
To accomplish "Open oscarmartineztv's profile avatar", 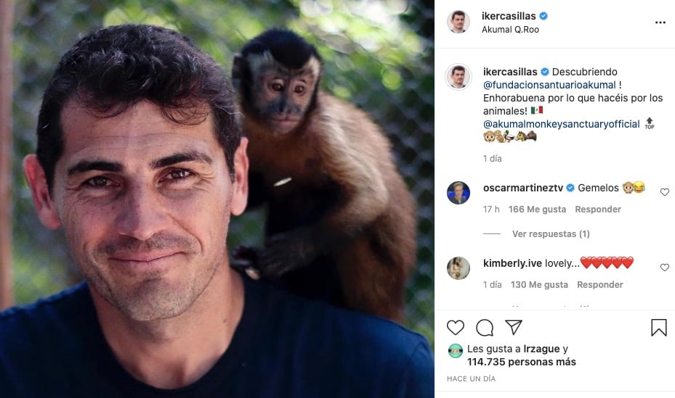I will click(x=458, y=193).
